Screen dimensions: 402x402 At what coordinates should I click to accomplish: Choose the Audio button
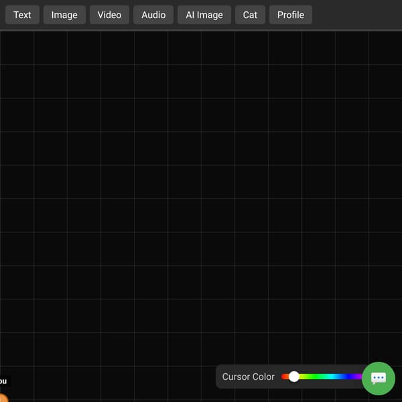153,15
